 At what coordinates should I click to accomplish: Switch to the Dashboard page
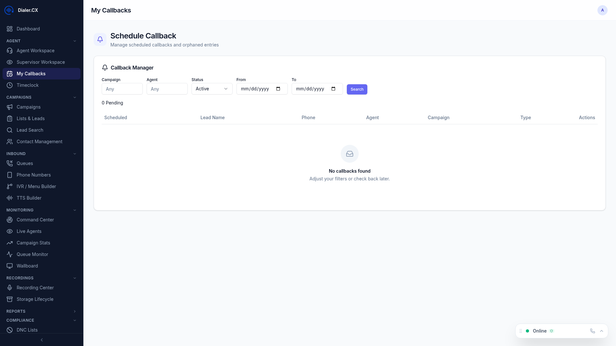coord(28,29)
